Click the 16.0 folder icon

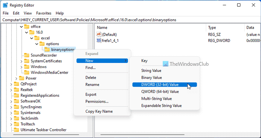tap(32, 32)
